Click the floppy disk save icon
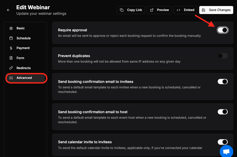 pos(204,10)
